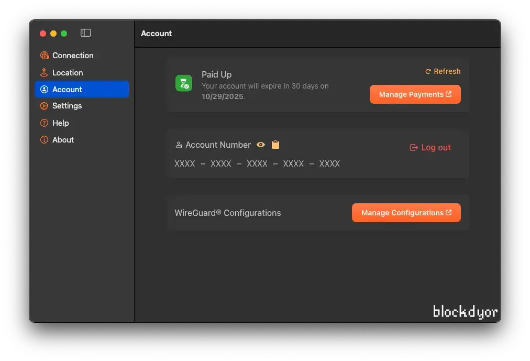Click the Paid Up heading
The height and width of the screenshot is (361, 530).
pyautogui.click(x=217, y=74)
